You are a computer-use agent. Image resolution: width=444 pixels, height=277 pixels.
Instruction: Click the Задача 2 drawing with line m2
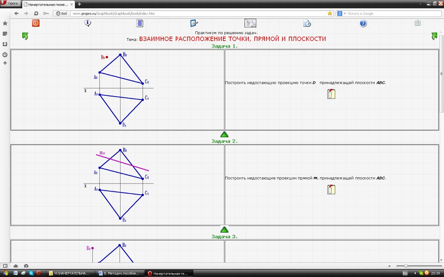[119, 185]
